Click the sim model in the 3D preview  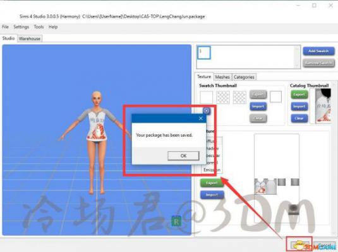97,143
